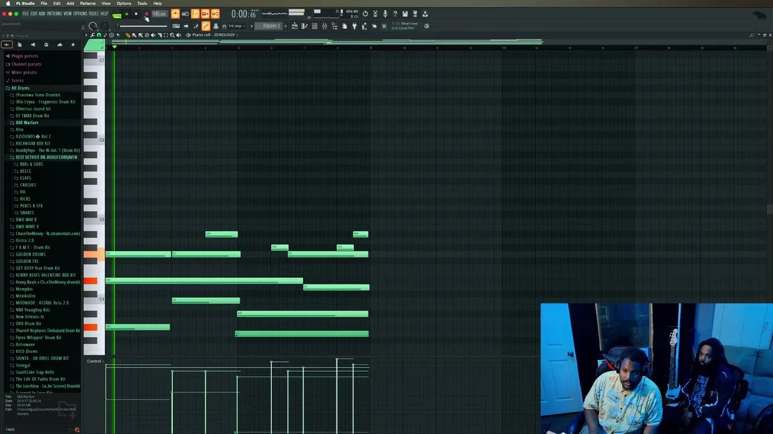Click the red Record button
Image resolution: width=773 pixels, height=434 pixels.
pyautogui.click(x=146, y=14)
